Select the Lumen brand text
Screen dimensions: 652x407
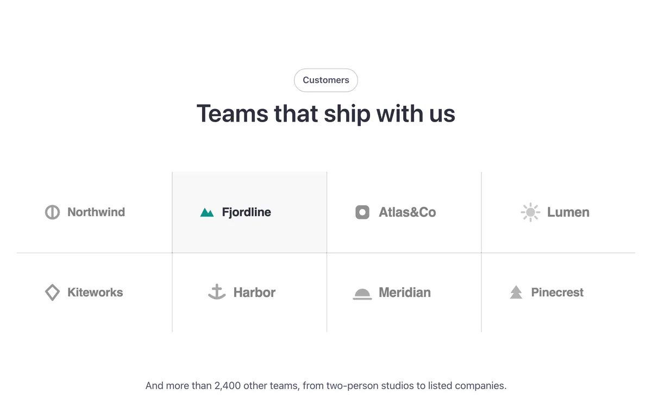(568, 212)
